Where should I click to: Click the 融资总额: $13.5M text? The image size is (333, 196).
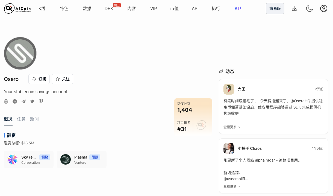19,143
